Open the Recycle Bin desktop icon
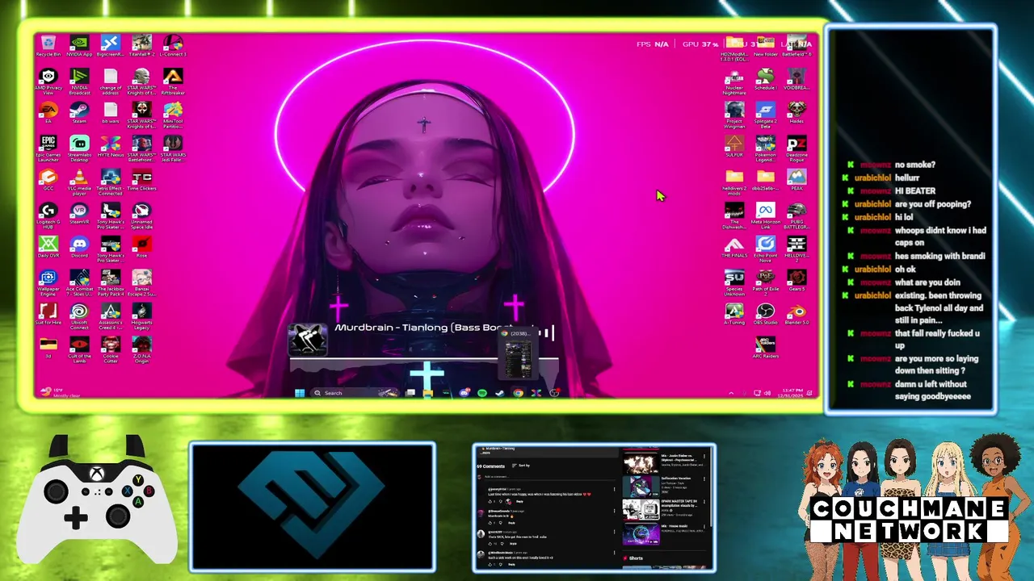1034x581 pixels. (x=48, y=45)
